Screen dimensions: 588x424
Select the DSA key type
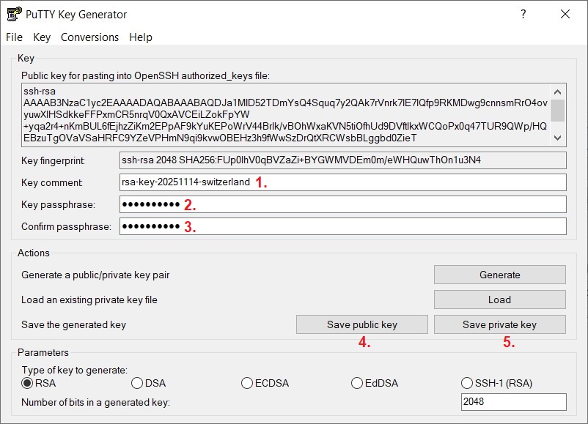point(137,383)
